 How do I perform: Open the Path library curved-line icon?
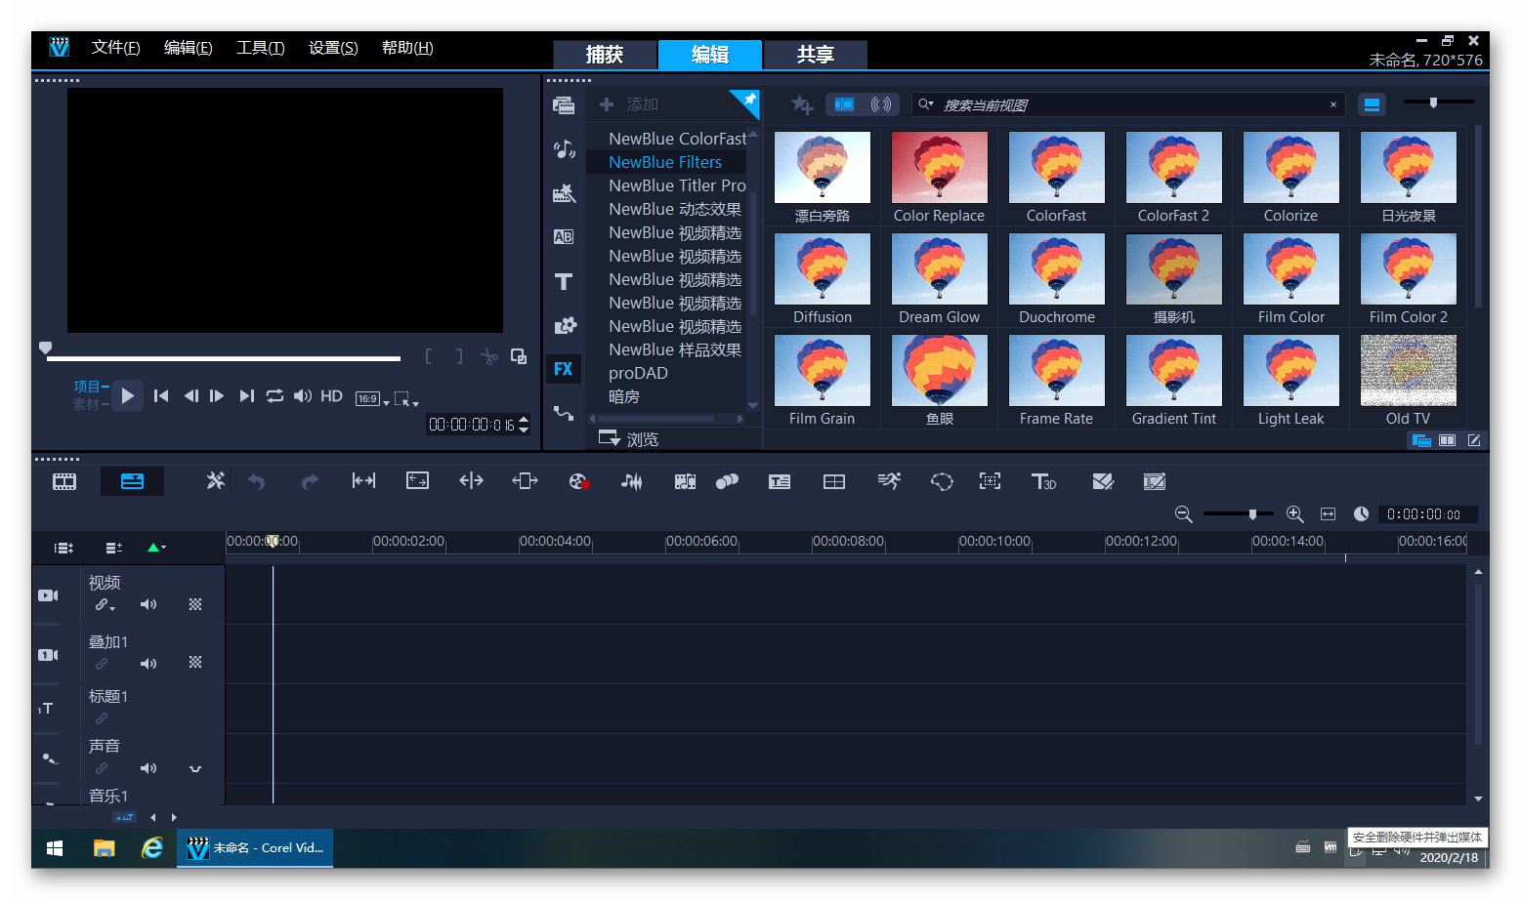564,413
